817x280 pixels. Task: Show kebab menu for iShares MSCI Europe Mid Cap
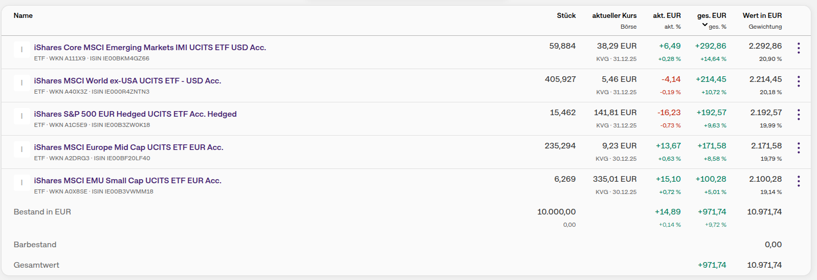pyautogui.click(x=798, y=148)
